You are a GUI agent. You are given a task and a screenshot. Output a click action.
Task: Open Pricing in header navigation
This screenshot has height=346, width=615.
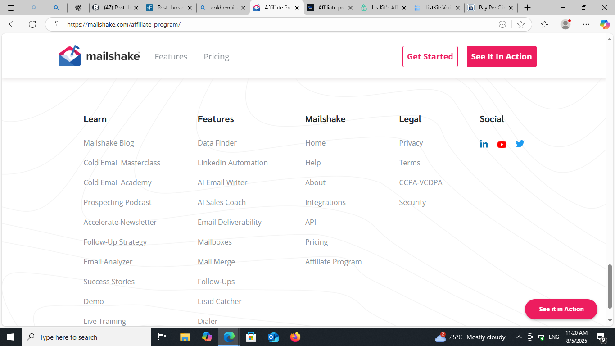pyautogui.click(x=217, y=56)
